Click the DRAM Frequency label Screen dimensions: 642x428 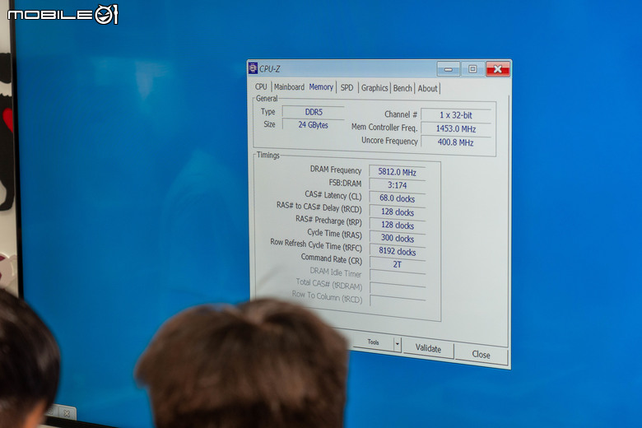coord(336,170)
